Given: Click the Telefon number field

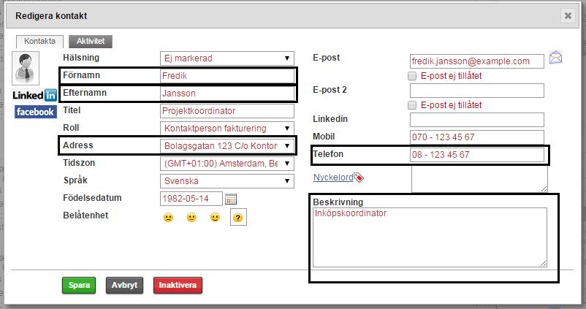Looking at the screenshot, I should [477, 155].
